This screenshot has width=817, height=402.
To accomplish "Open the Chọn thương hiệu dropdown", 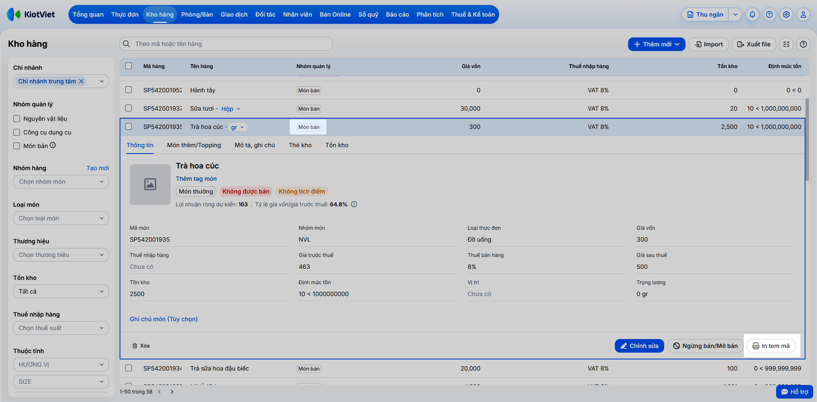I will click(61, 255).
